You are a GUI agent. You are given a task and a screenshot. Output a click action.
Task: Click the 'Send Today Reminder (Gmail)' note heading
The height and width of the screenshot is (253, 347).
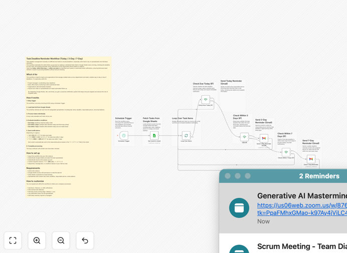[231, 82]
